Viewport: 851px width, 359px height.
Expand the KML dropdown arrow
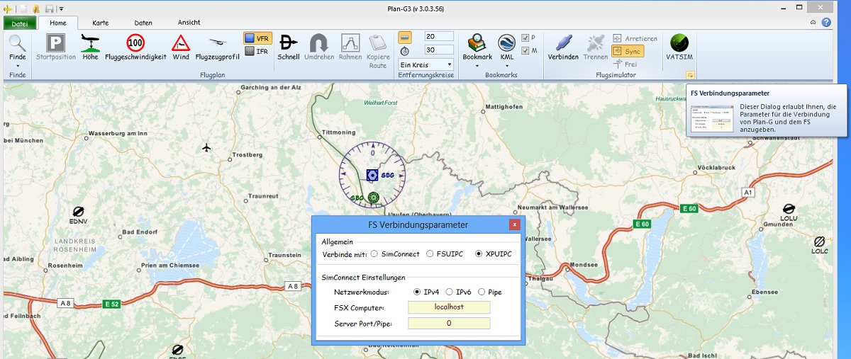click(506, 65)
